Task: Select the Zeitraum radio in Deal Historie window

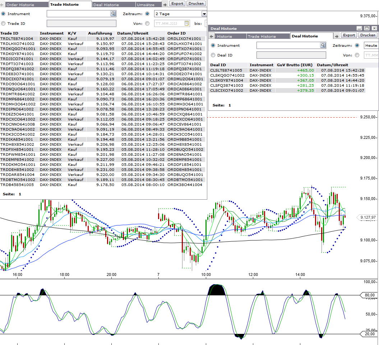Action: coord(357,45)
